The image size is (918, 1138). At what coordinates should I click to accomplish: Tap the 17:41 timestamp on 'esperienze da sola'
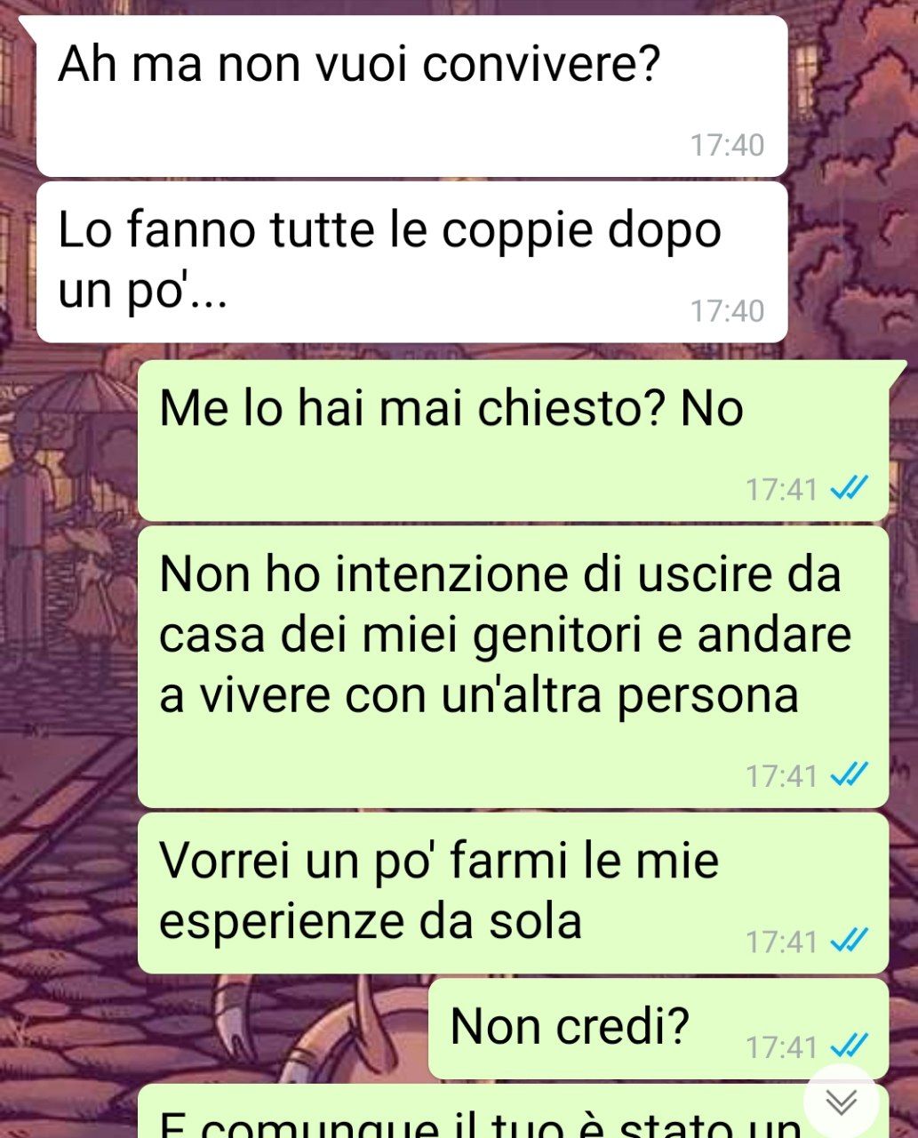(781, 941)
